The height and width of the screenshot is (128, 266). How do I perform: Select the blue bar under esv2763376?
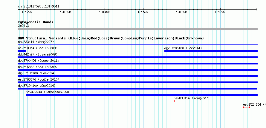(x=137, y=82)
